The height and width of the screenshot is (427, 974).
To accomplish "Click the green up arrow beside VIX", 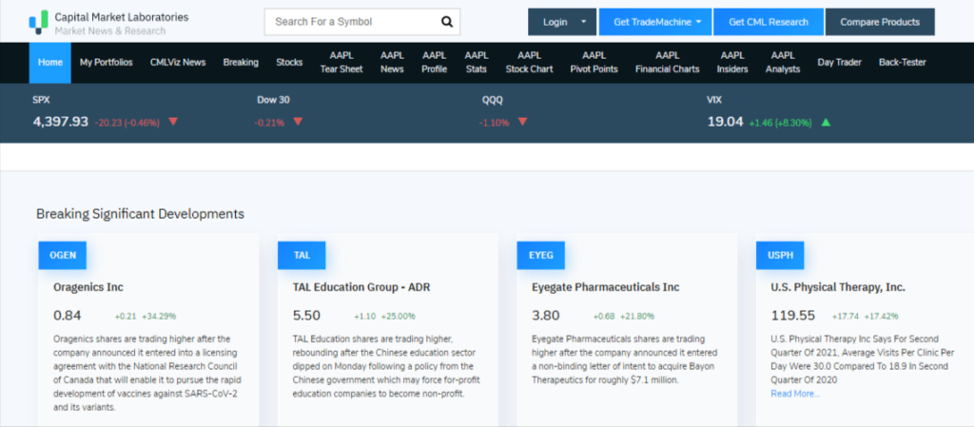I will pyautogui.click(x=826, y=123).
